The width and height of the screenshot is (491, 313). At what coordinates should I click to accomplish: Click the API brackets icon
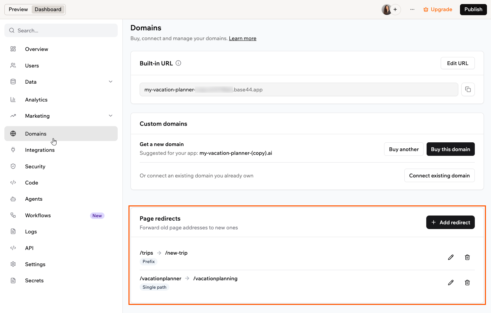coord(13,248)
